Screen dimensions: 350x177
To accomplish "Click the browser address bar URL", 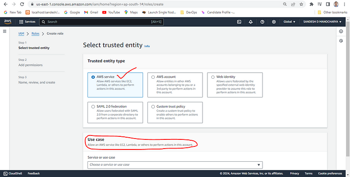I will pyautogui.click(x=100, y=4).
